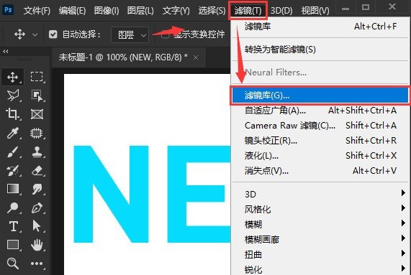Expand the 模糊画廊 submenu
The height and width of the screenshot is (275, 411).
pyautogui.click(x=320, y=239)
